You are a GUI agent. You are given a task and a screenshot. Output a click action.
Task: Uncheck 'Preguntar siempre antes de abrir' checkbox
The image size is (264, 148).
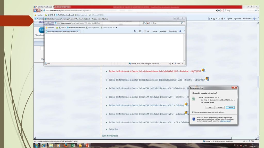[x=193, y=112]
